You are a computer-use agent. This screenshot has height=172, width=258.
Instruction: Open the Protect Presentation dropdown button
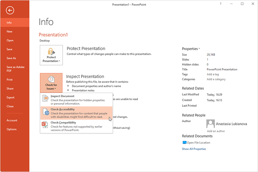(x=51, y=55)
